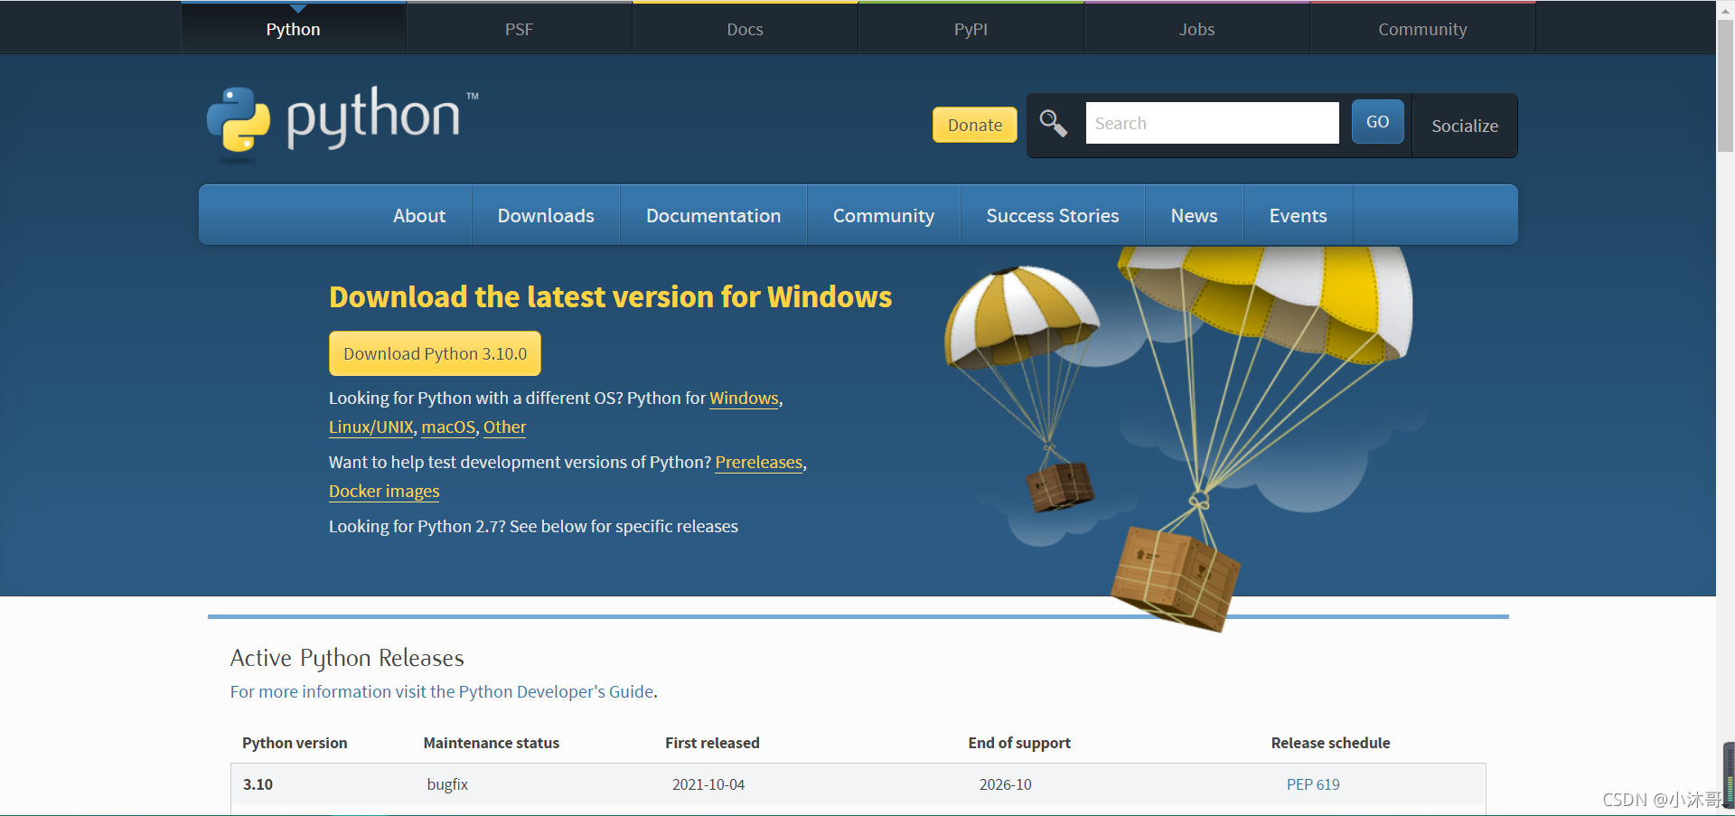
Task: Click the page vertical scrollbar thumb
Action: (1725, 86)
